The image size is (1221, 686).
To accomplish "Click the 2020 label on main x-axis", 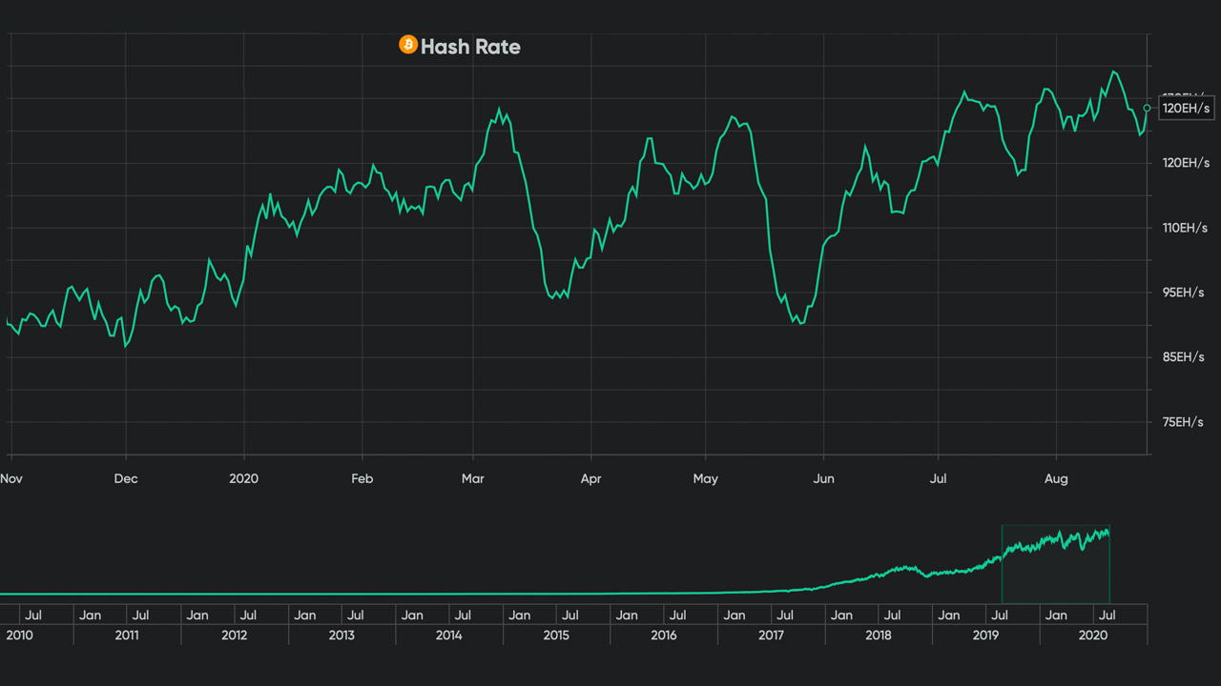I will 244,478.
